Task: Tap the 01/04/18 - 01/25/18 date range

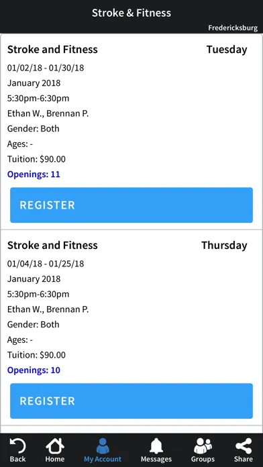Action: [x=46, y=264]
